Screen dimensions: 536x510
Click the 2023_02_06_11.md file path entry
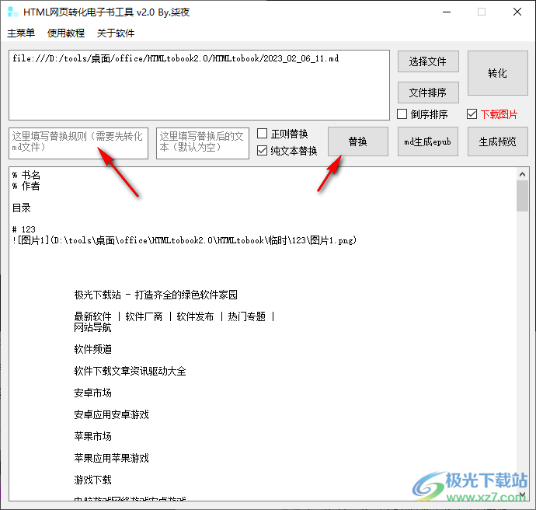[176, 58]
